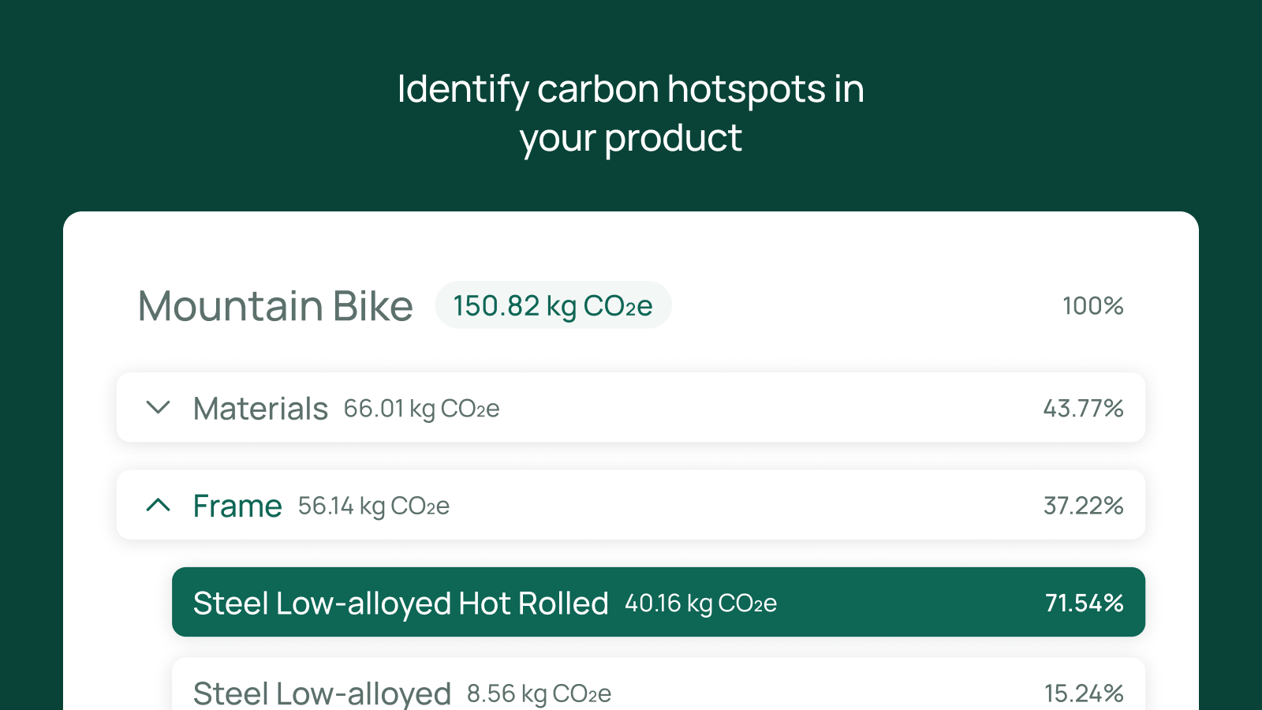This screenshot has height=710, width=1262.
Task: Click the 150.82 kg CO2e badge
Action: 553,305
